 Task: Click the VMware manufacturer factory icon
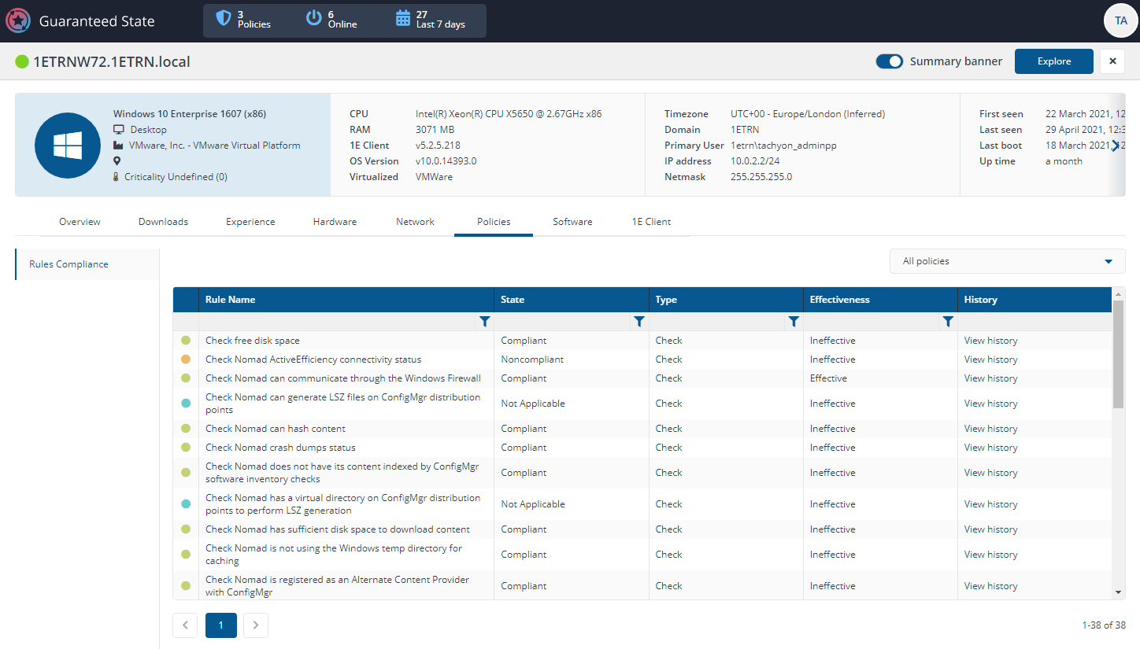tap(119, 146)
